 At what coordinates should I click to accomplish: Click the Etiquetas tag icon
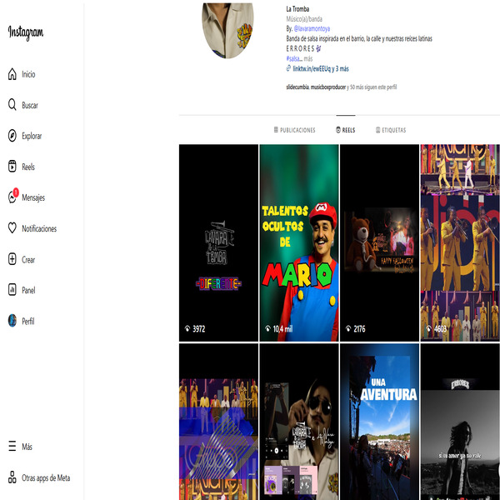point(377,130)
